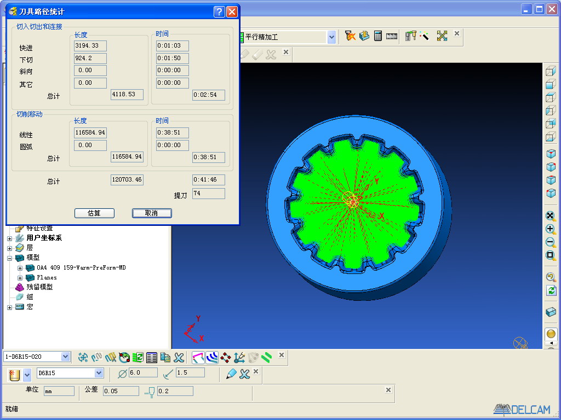Viewport: 561px width, 420px height.
Task: Open the D6R15 tool dropdown
Action: point(99,373)
